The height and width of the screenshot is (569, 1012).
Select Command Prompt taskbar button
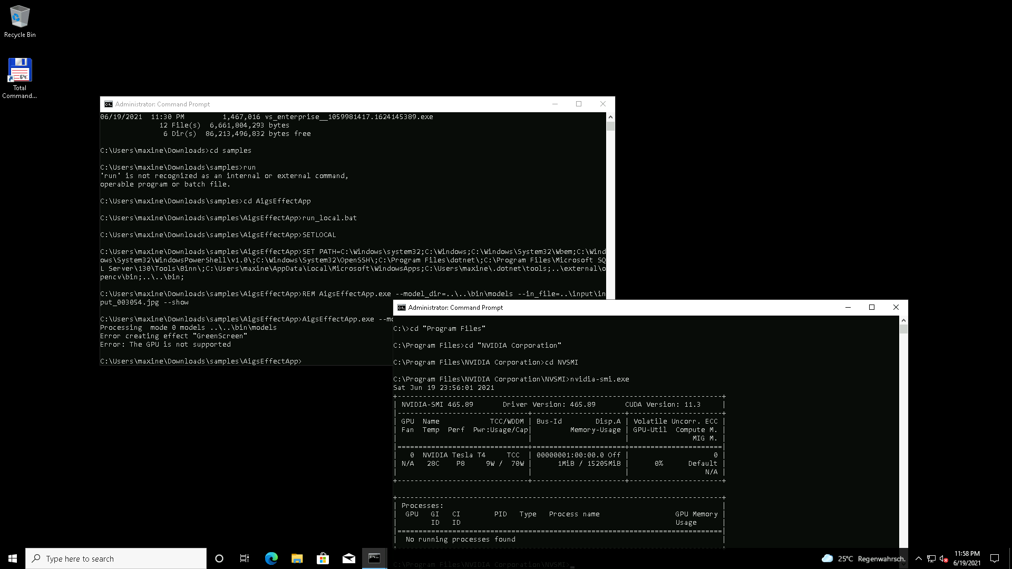point(374,558)
